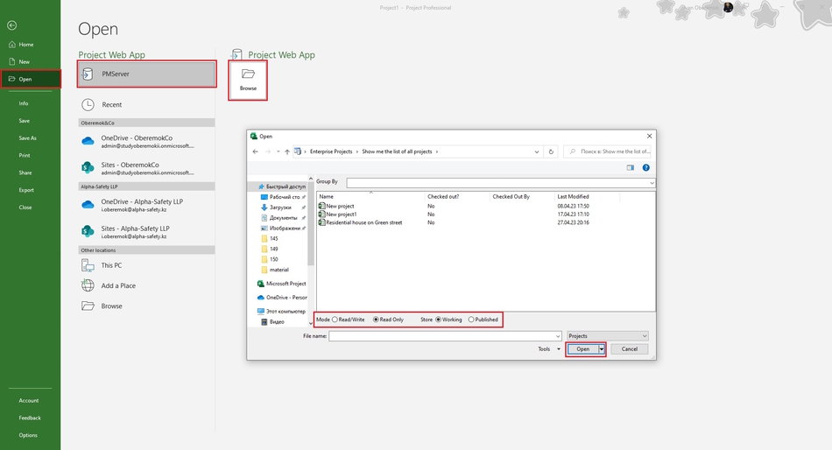Viewport: 832px width, 450px height.
Task: Open the Home backstage page
Action: coord(21,45)
